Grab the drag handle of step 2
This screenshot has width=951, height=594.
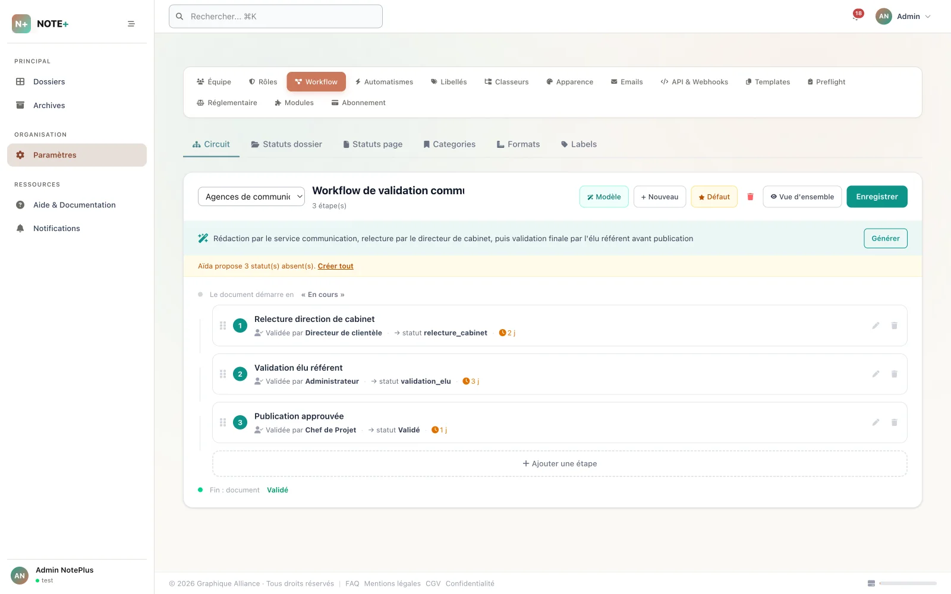tap(223, 374)
